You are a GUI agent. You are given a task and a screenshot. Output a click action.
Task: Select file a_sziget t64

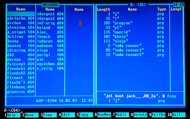[21, 32]
